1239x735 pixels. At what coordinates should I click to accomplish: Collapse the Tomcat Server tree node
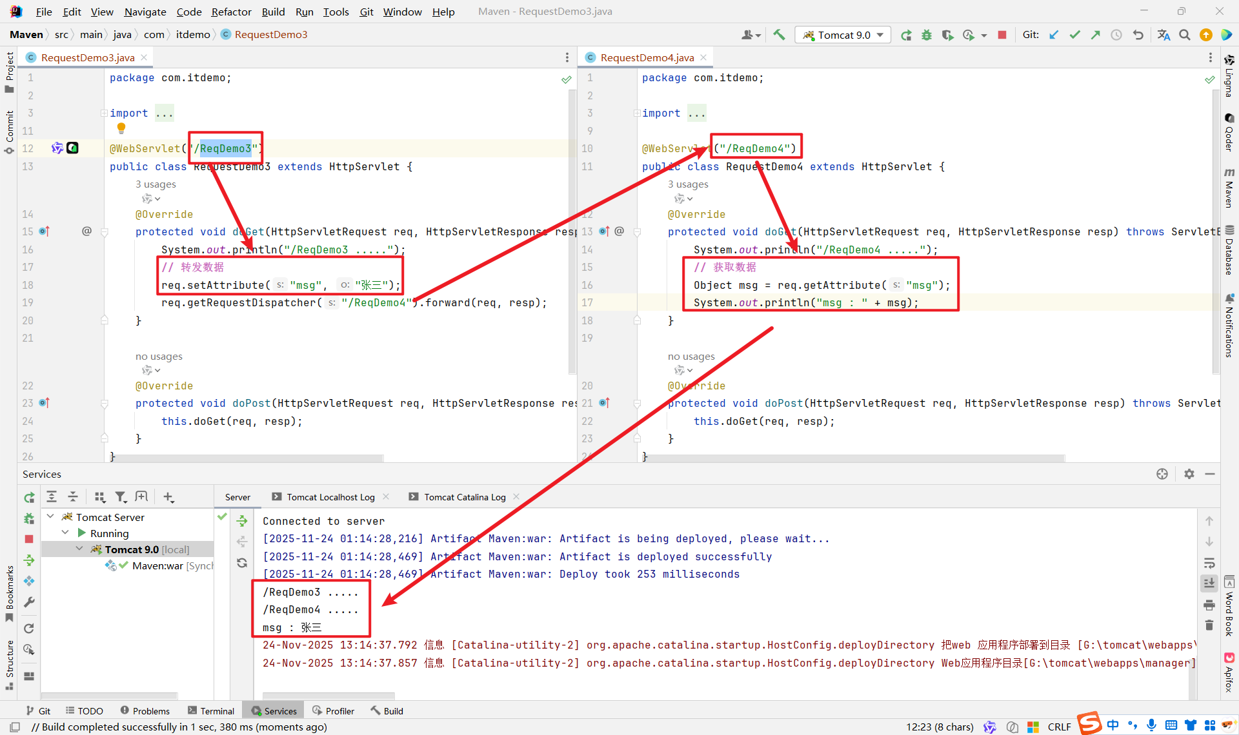pyautogui.click(x=50, y=516)
